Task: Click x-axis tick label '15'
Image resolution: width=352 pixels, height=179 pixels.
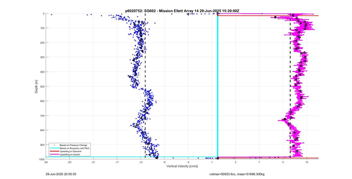Action: [307, 162]
